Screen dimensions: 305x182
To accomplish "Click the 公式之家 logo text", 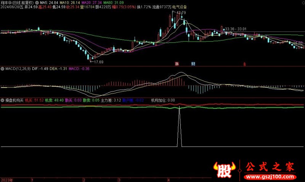I will (x=270, y=166).
